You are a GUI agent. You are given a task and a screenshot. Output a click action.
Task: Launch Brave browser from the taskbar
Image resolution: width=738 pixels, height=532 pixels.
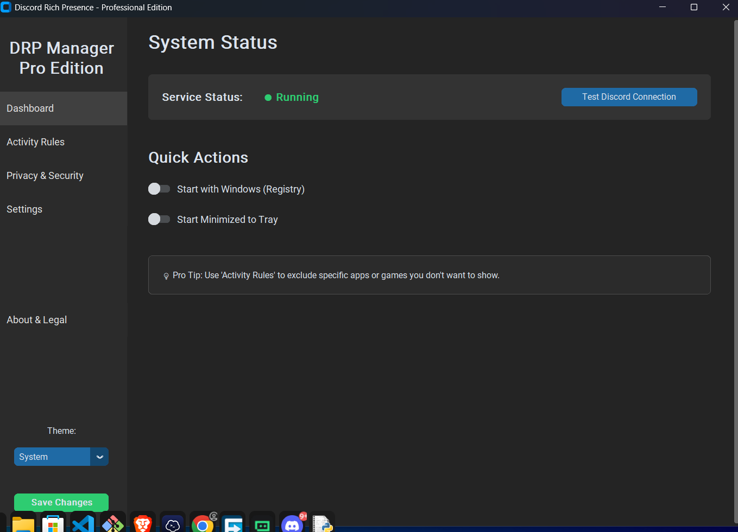143,523
